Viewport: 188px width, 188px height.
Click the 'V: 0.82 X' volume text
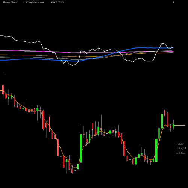click(x=181, y=149)
